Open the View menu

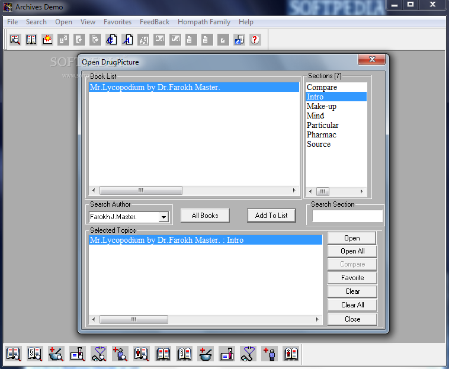pyautogui.click(x=88, y=22)
